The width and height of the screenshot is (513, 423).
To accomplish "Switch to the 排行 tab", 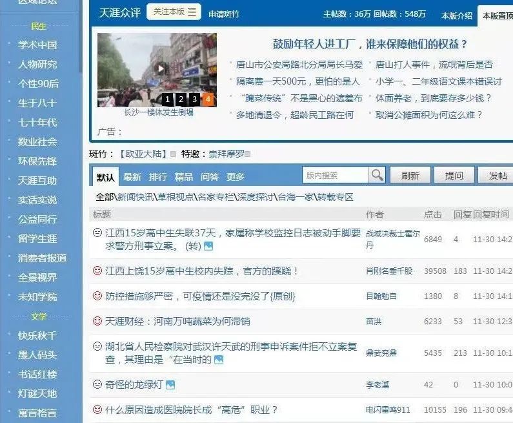I will coord(158,177).
